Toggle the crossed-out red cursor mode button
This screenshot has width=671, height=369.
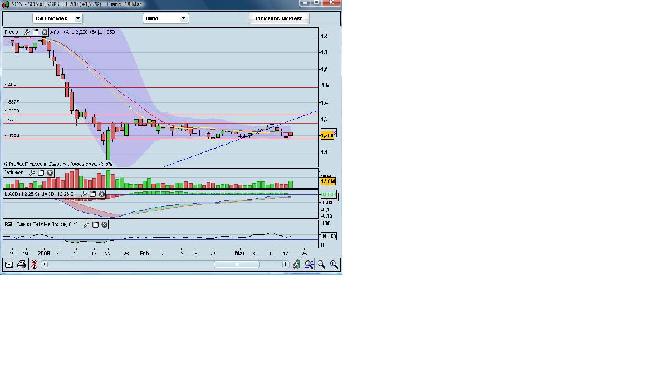coord(34,265)
